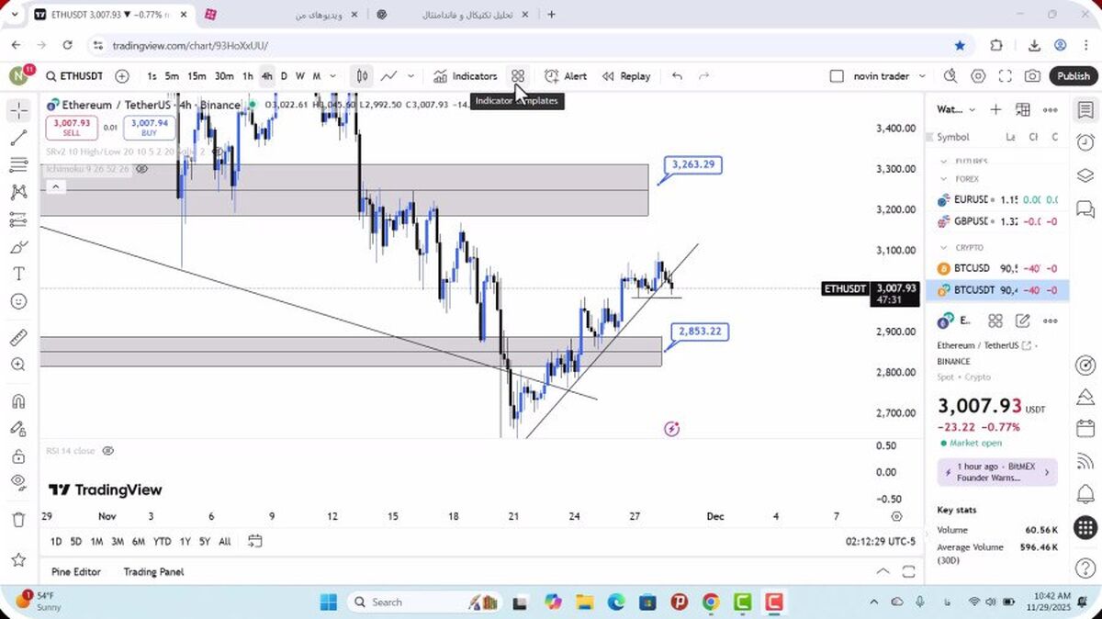Select the trend line drawing tool
The width and height of the screenshot is (1102, 619).
pyautogui.click(x=18, y=138)
